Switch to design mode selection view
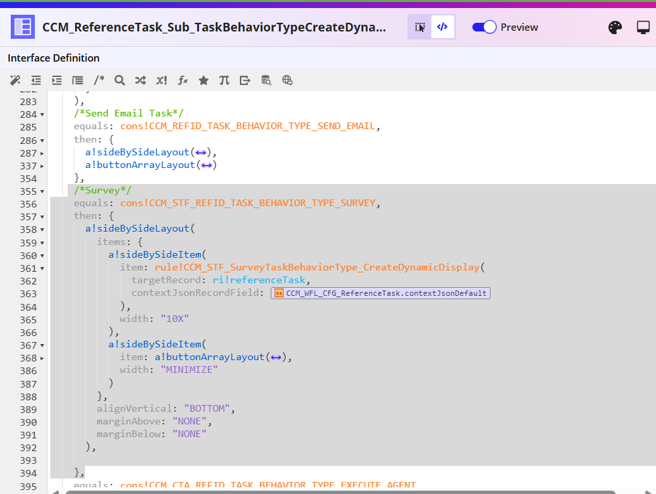The height and width of the screenshot is (494, 656). click(x=419, y=27)
